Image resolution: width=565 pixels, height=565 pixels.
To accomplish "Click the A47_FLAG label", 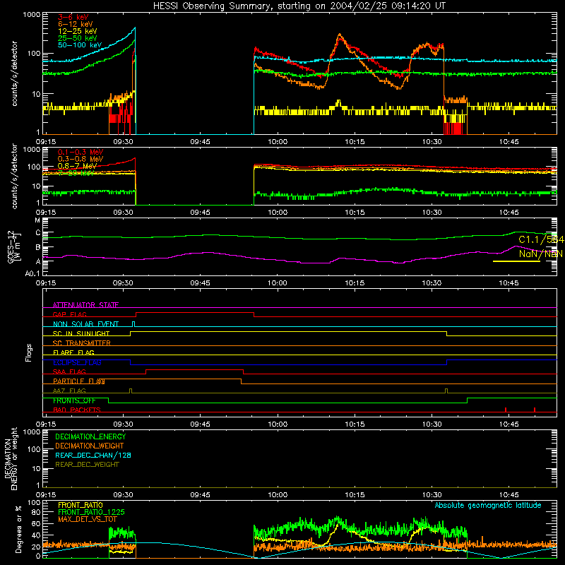I will [x=69, y=391].
